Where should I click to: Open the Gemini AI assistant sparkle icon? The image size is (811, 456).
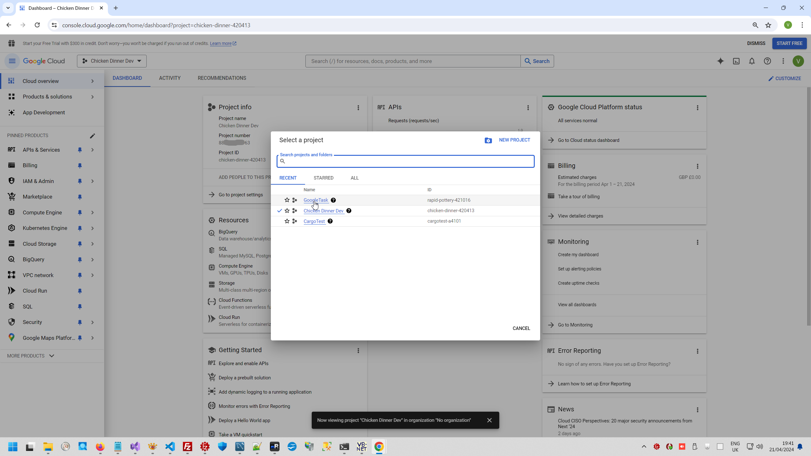pyautogui.click(x=720, y=61)
